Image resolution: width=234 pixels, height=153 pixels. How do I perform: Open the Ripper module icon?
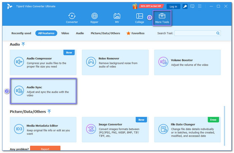[x=94, y=16]
